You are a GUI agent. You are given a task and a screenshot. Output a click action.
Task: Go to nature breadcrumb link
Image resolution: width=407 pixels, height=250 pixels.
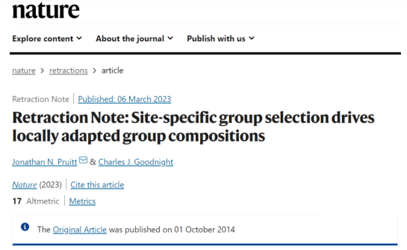pyautogui.click(x=24, y=70)
